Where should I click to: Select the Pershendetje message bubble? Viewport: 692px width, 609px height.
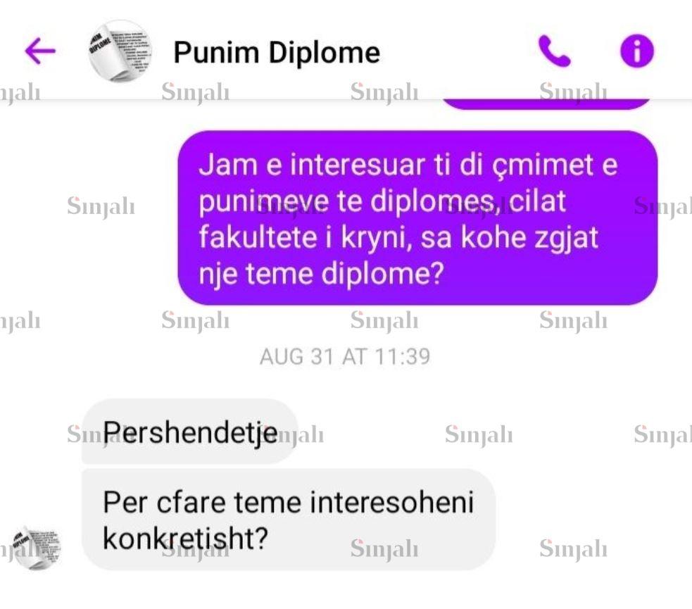click(x=190, y=432)
